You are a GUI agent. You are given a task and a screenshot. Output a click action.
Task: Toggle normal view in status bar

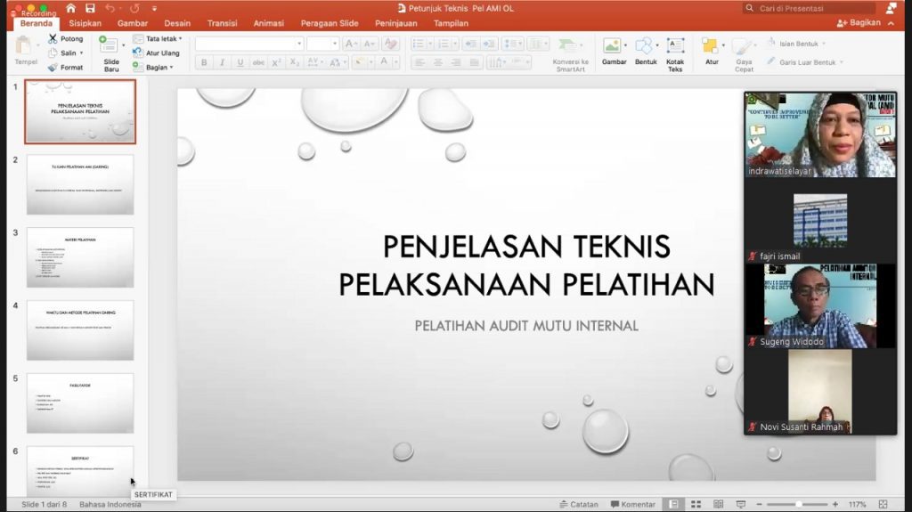coord(673,504)
